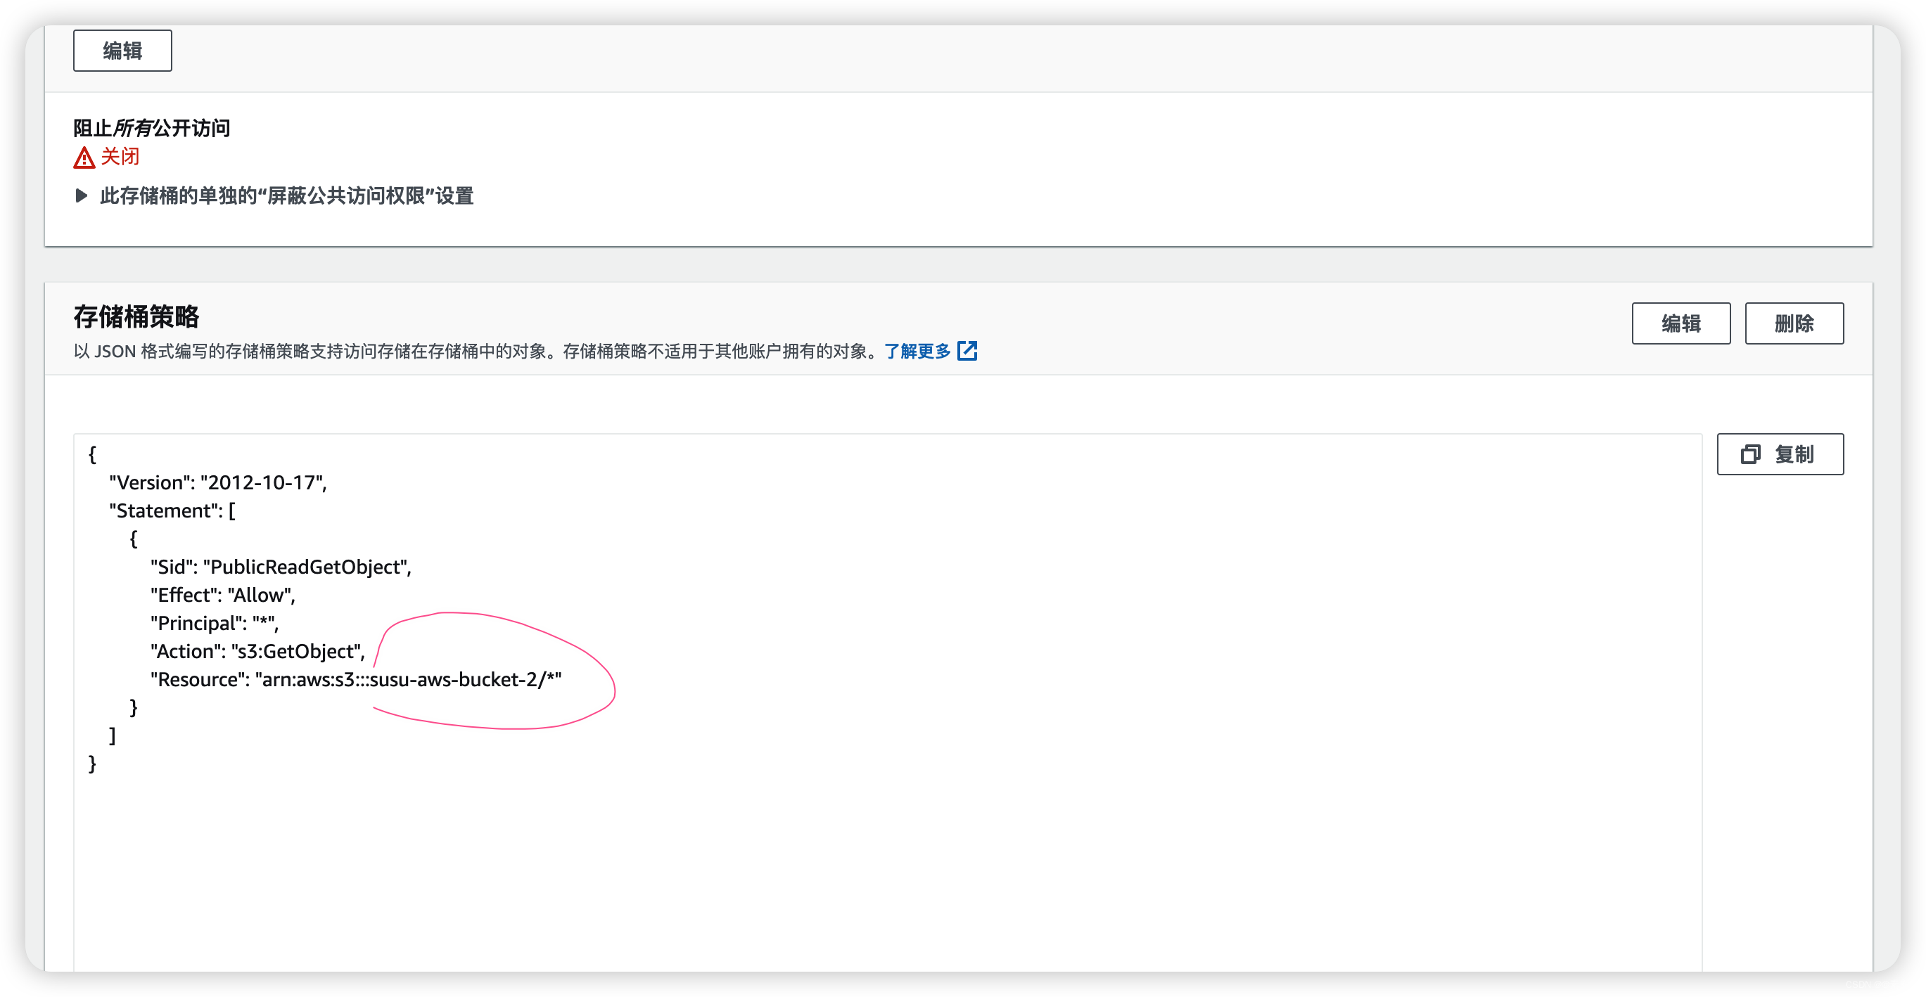This screenshot has width=1926, height=997.
Task: Click the "Statement": [ line in policy
Action: (172, 511)
